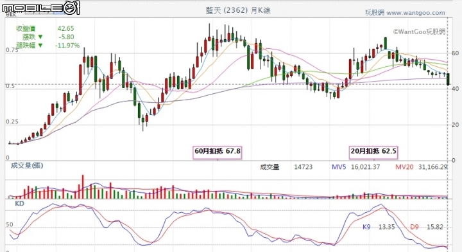Click the 成交量(張) panel heading
This screenshot has height=252, width=462.
(x=27, y=166)
